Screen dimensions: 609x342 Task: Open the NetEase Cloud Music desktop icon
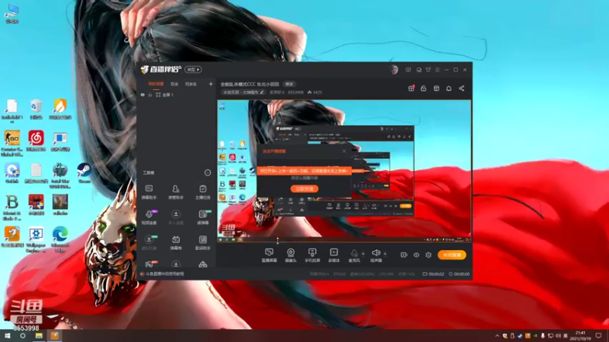36,141
